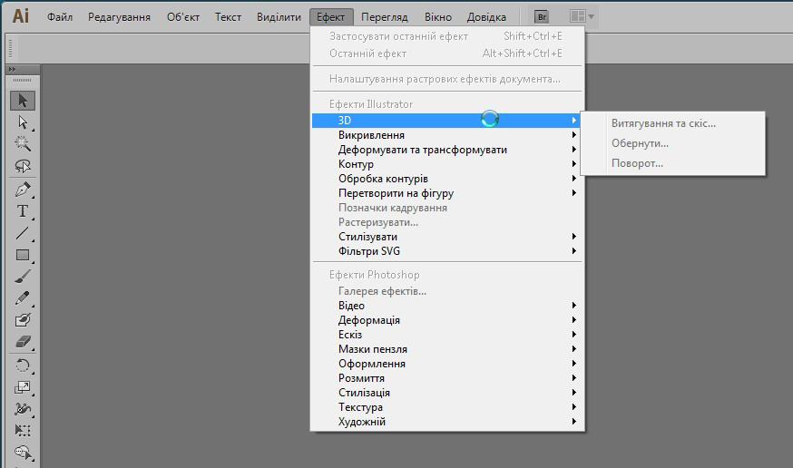The image size is (793, 468).
Task: Select the Magic Wand tool
Action: 23,144
